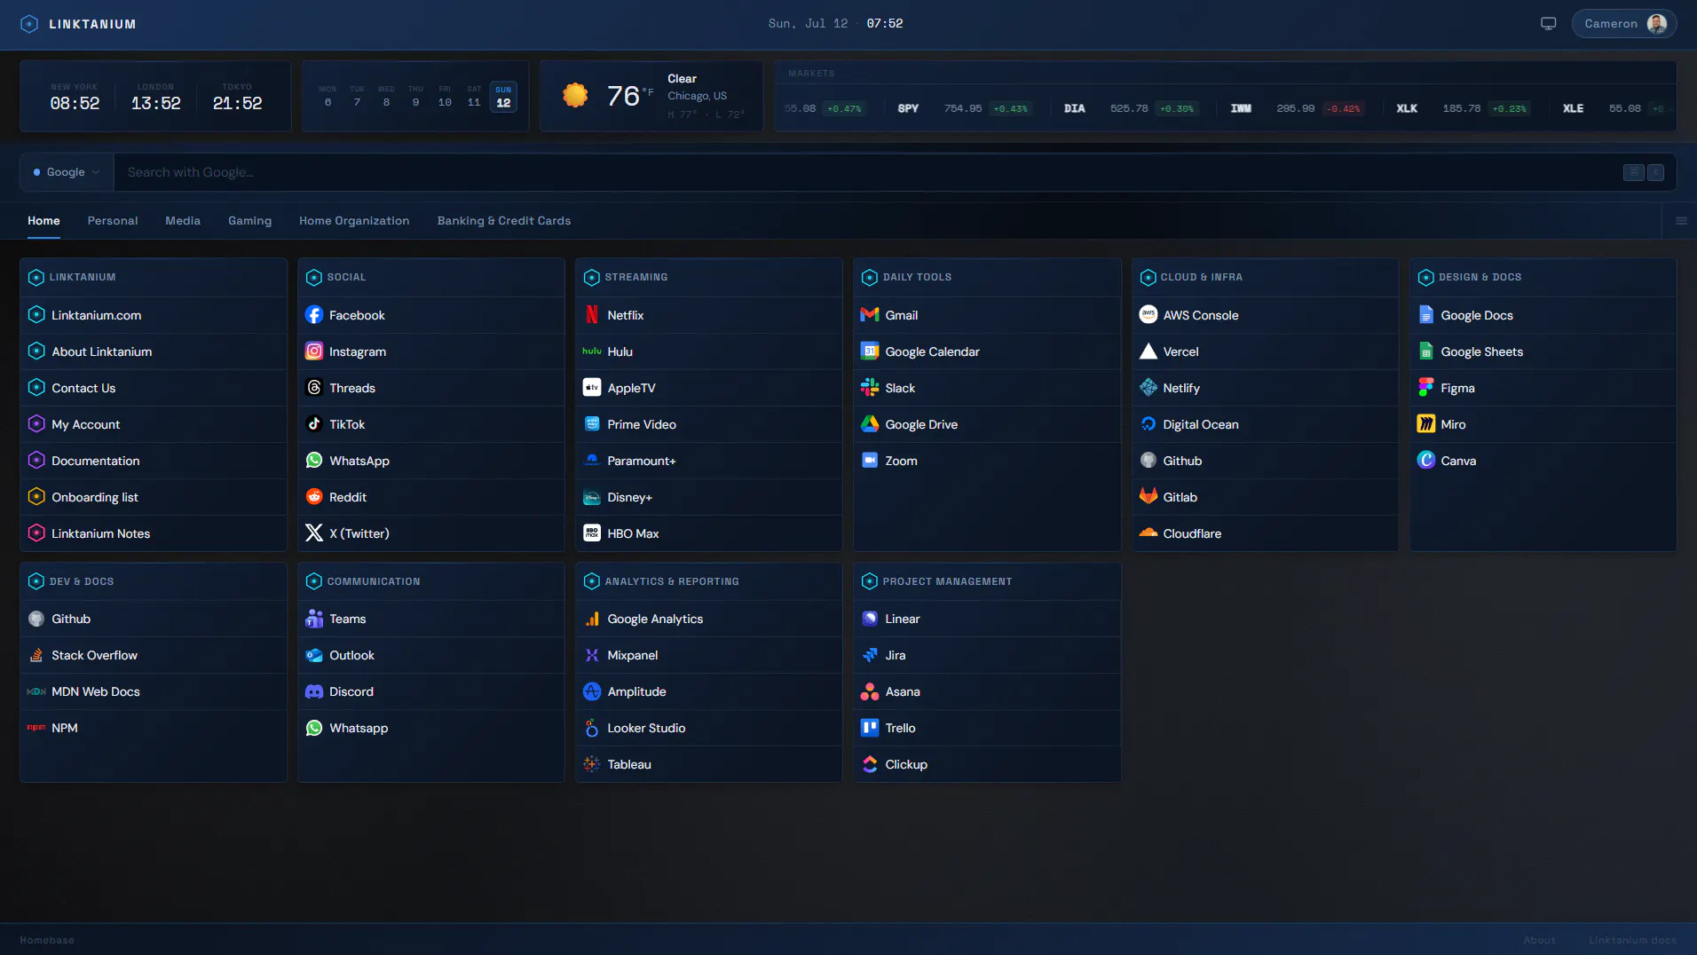The height and width of the screenshot is (955, 1697).
Task: Click the Cloudflare cloud icon
Action: 1148,533
